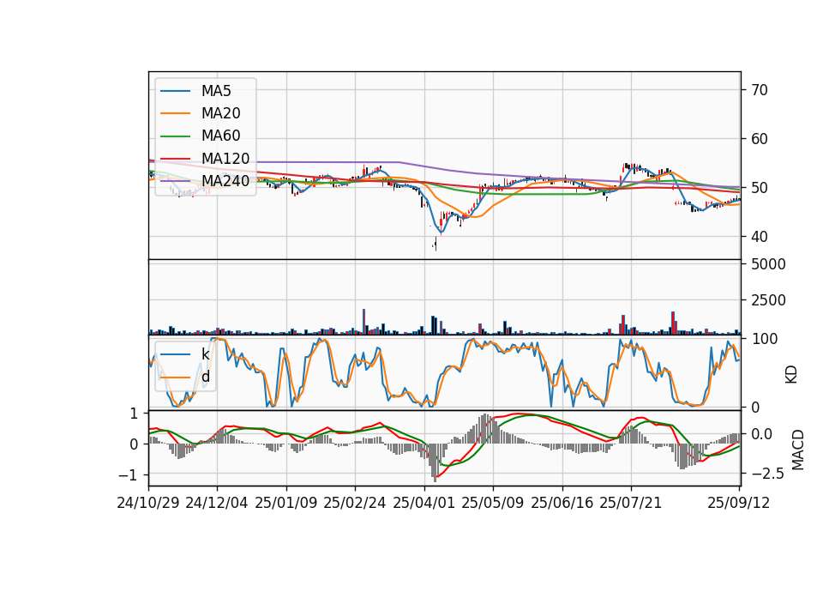The image size is (823, 592).
Task: Click the MACD right axis value 0.0
Action: tap(761, 434)
